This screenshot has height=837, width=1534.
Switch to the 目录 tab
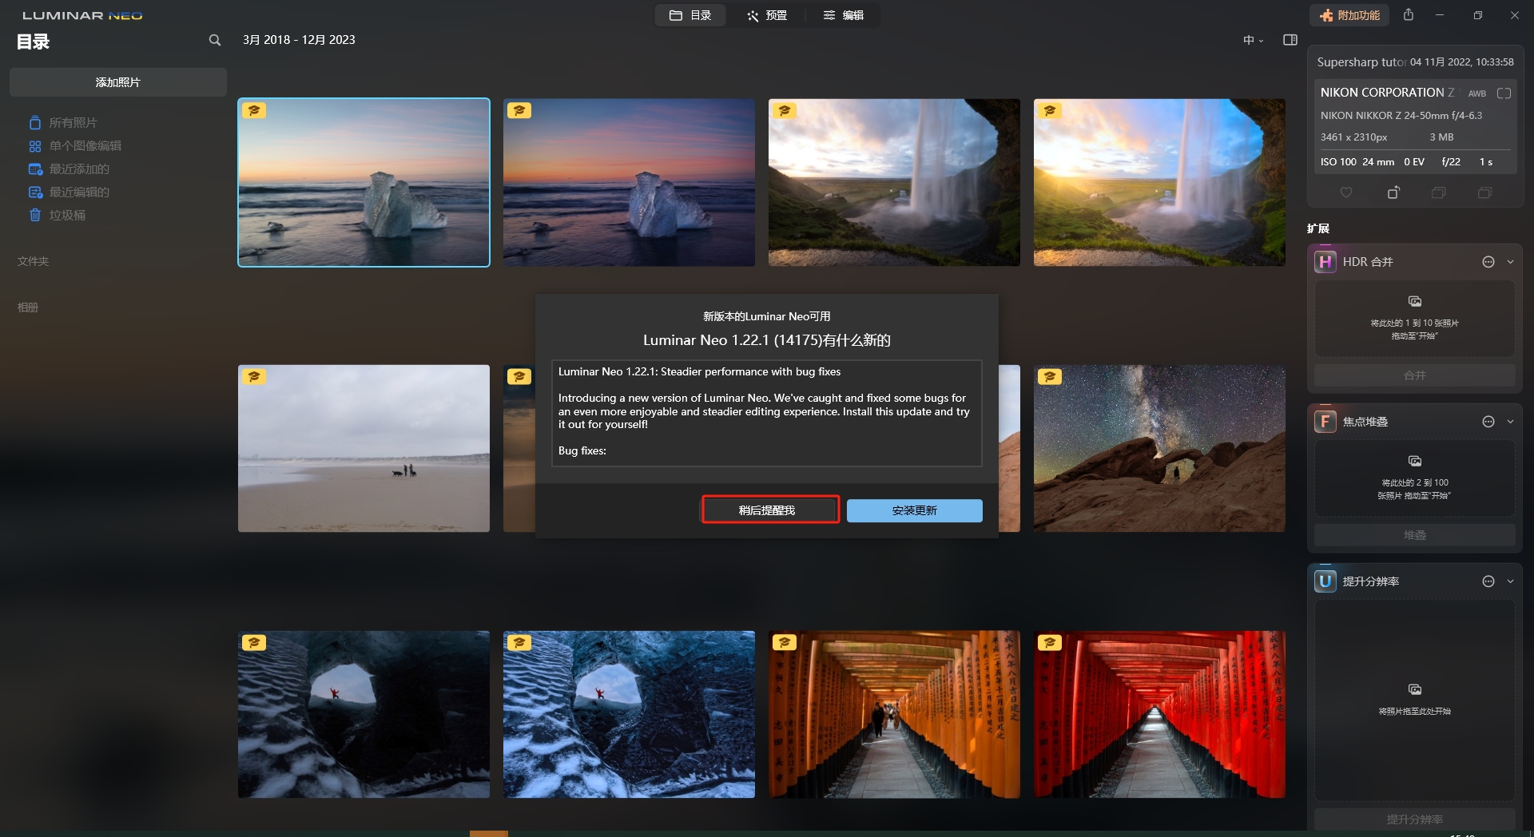[x=690, y=15]
